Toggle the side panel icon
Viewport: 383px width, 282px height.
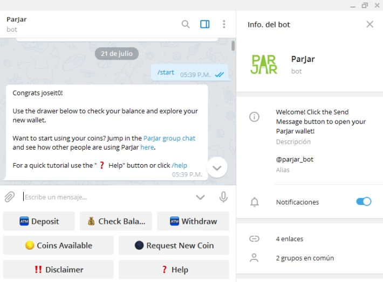point(204,24)
